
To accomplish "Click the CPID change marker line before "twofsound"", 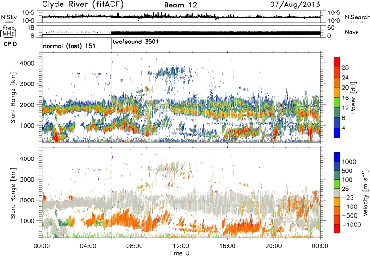I will pos(111,43).
